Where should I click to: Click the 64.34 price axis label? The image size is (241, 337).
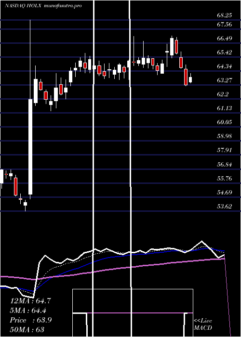coord(225,66)
